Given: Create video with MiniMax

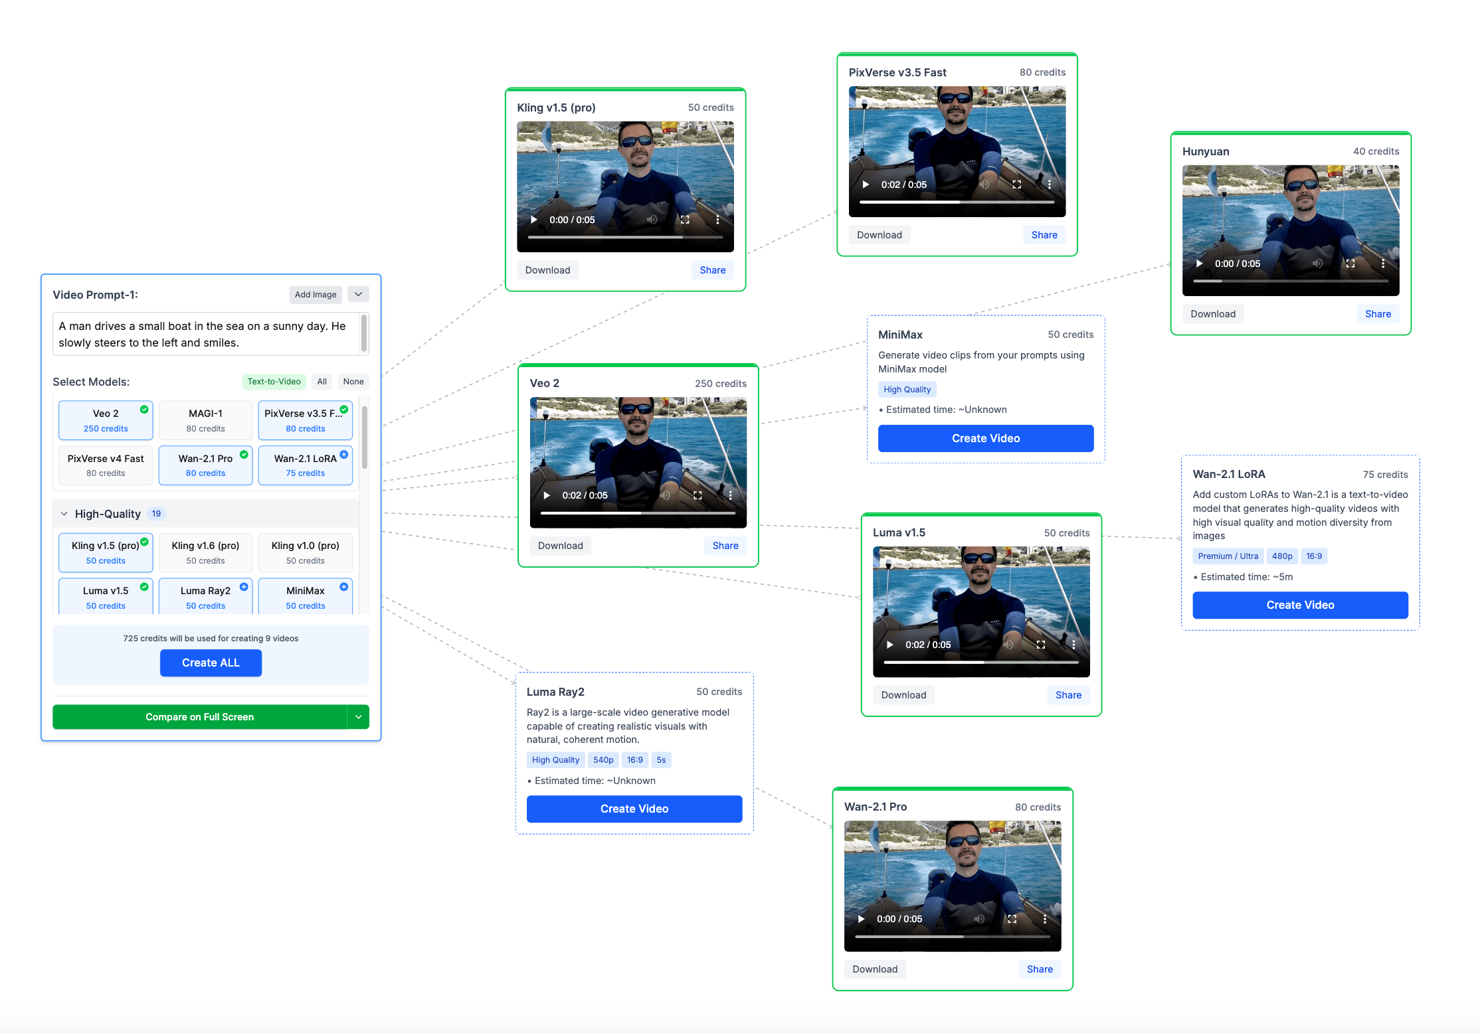Looking at the screenshot, I should (x=986, y=438).
